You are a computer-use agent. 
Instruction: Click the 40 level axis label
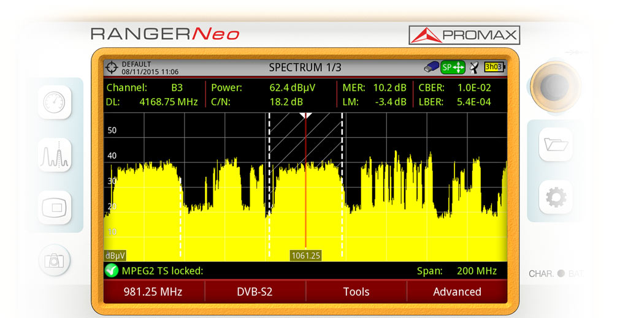click(112, 156)
